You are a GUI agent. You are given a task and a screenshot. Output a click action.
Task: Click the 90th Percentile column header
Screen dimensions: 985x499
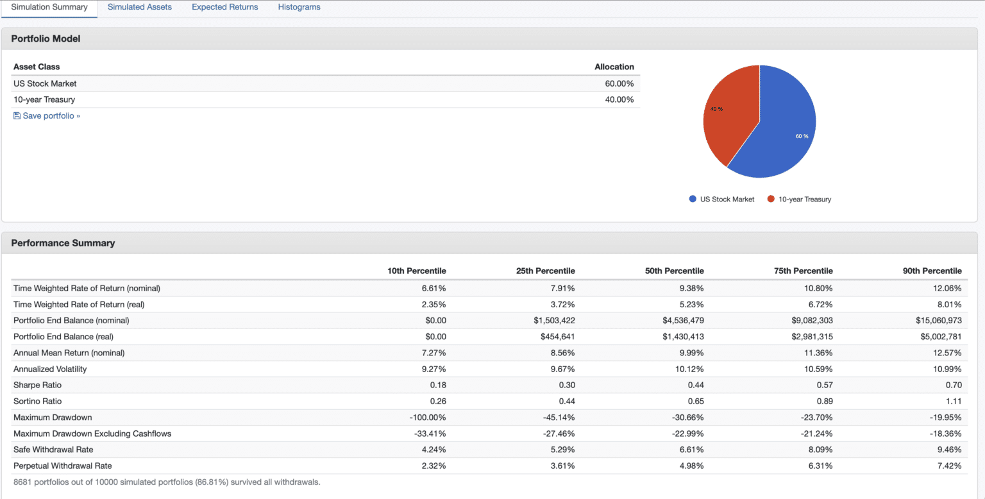[x=932, y=271]
